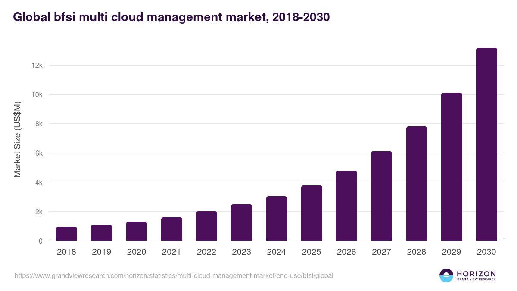
Task: Click the bar above the 2024 label
Action: click(277, 218)
